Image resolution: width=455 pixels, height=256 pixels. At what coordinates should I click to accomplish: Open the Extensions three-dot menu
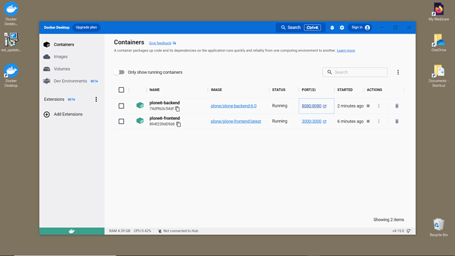pos(96,99)
